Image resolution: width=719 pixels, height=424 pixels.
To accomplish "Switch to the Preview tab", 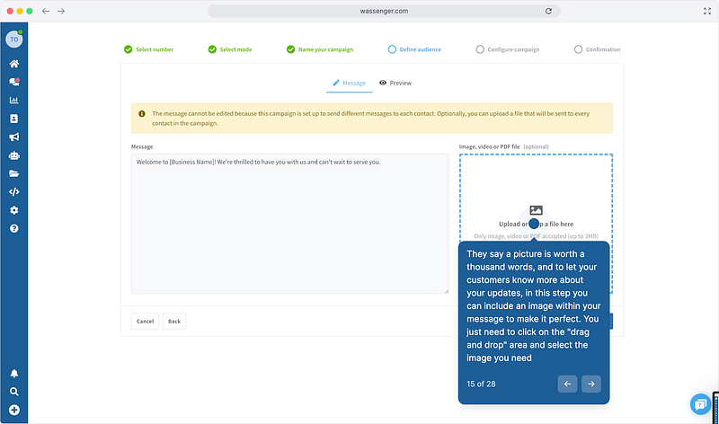I will [x=395, y=83].
